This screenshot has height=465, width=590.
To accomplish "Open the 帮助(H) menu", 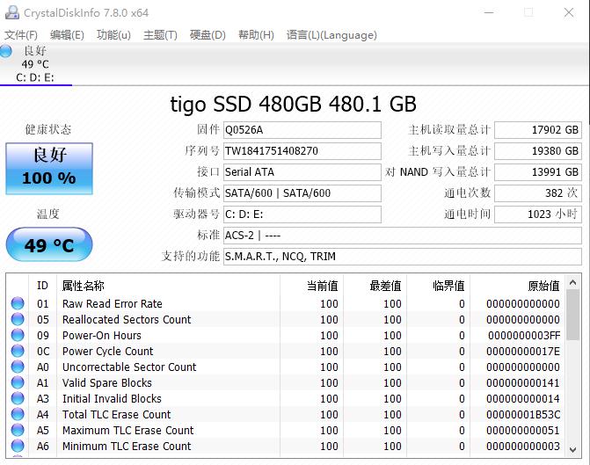I will click(x=256, y=35).
